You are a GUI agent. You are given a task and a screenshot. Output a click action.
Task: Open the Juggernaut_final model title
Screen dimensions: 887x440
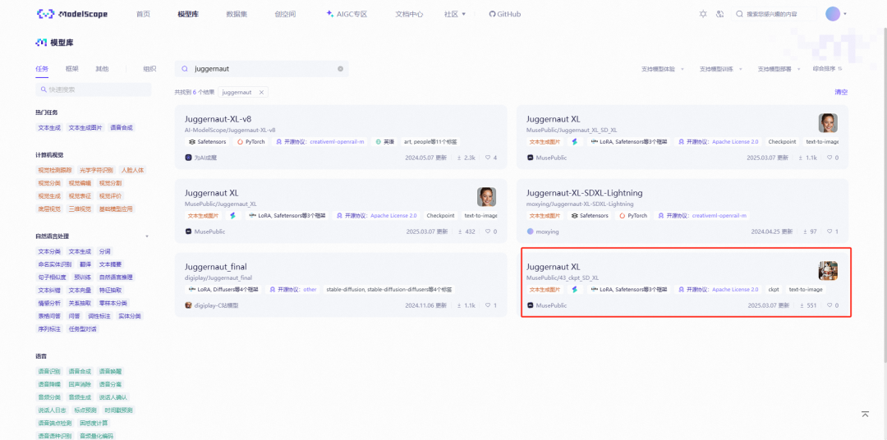215,266
